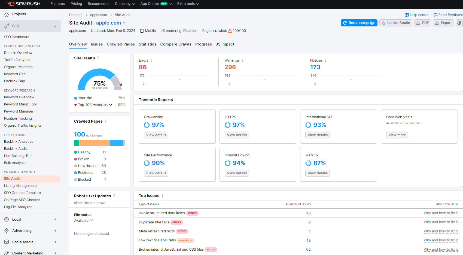Open fix help for Duplicate title tags
The height and width of the screenshot is (255, 463).
441,222
